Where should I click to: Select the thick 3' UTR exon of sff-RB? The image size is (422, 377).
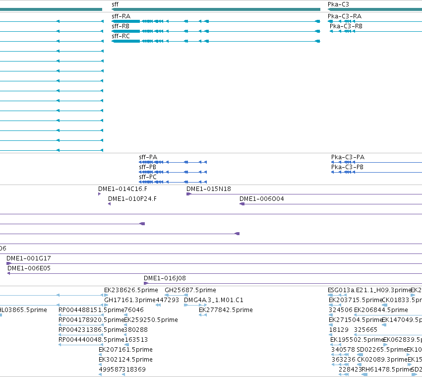[x=125, y=31]
